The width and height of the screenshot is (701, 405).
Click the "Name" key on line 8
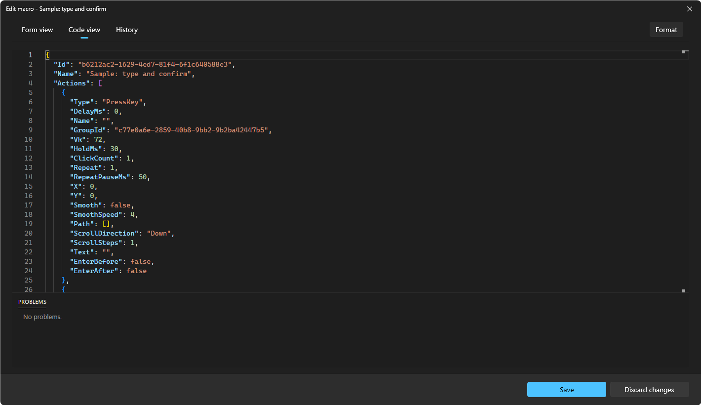coord(81,121)
